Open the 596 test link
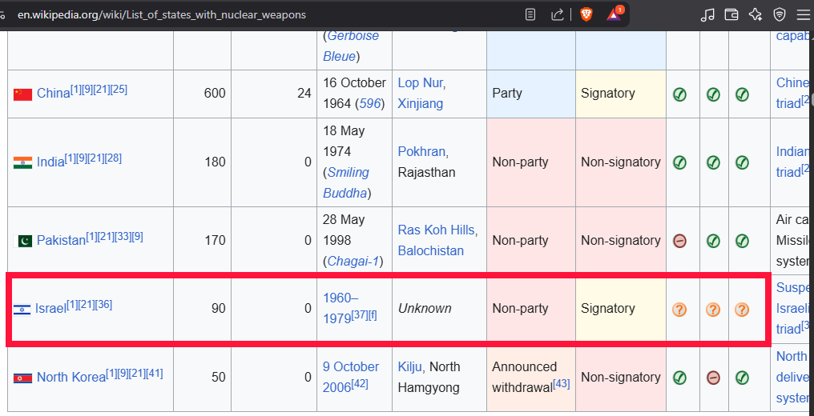Image resolution: width=814 pixels, height=416 pixels. click(370, 104)
